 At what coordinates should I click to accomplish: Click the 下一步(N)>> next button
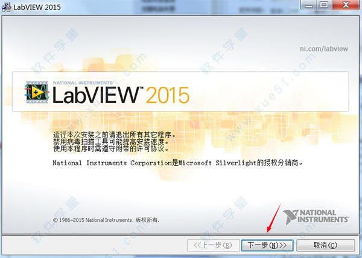267,245
